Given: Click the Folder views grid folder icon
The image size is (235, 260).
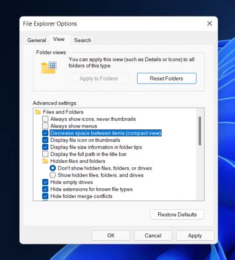Looking at the screenshot, I should click(49, 67).
